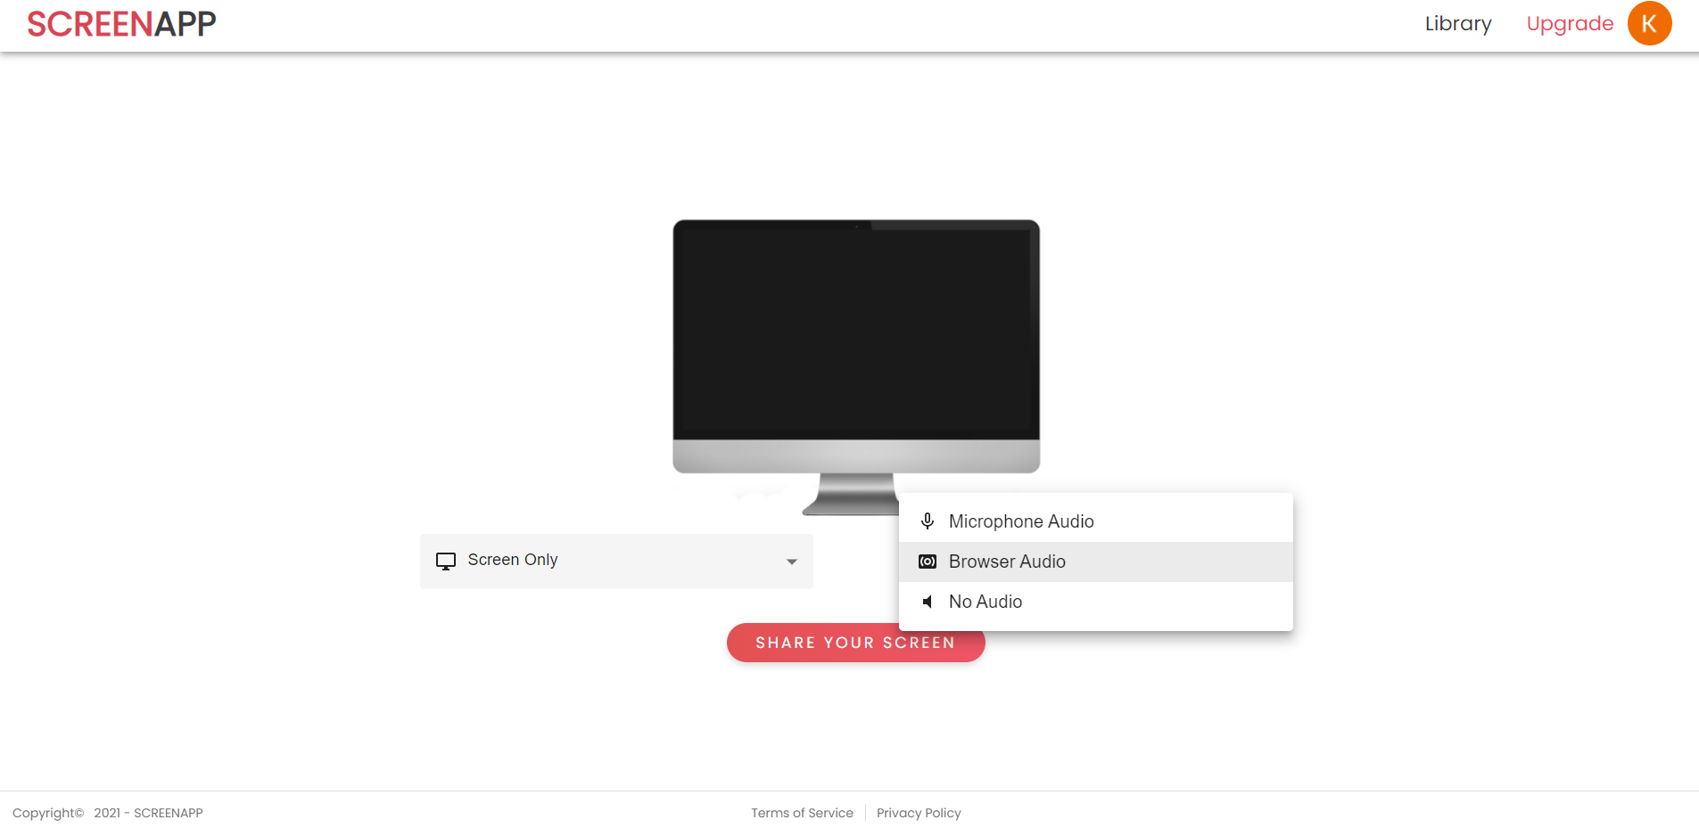View the Privacy Policy page
Image resolution: width=1699 pixels, height=828 pixels.
[919, 813]
